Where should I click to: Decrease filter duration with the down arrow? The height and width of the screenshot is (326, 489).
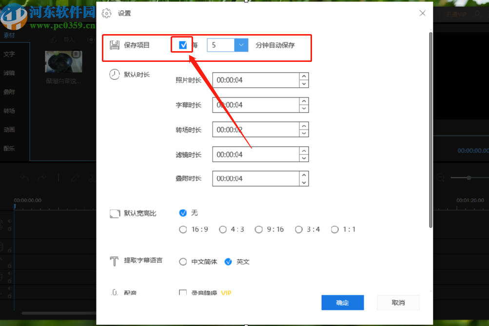tap(304, 158)
